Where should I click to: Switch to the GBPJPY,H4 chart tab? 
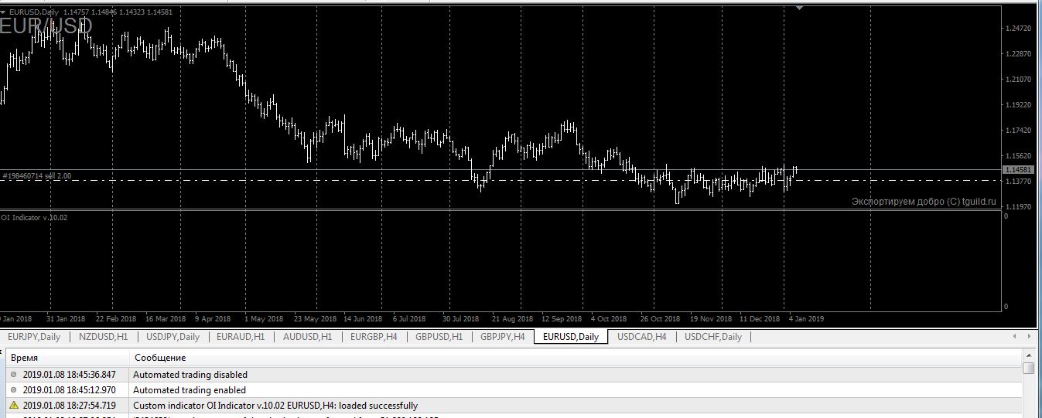pos(503,337)
